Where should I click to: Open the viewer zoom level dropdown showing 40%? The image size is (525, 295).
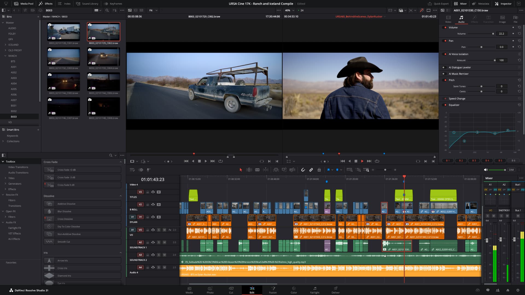[289, 10]
